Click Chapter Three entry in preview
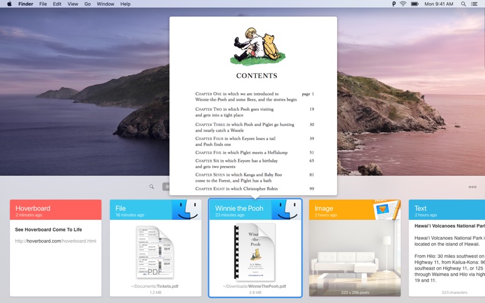Viewport: 485px width, 303px height. [x=255, y=127]
